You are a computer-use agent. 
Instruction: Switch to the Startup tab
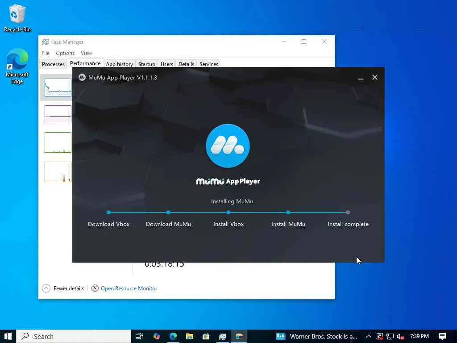coord(146,64)
